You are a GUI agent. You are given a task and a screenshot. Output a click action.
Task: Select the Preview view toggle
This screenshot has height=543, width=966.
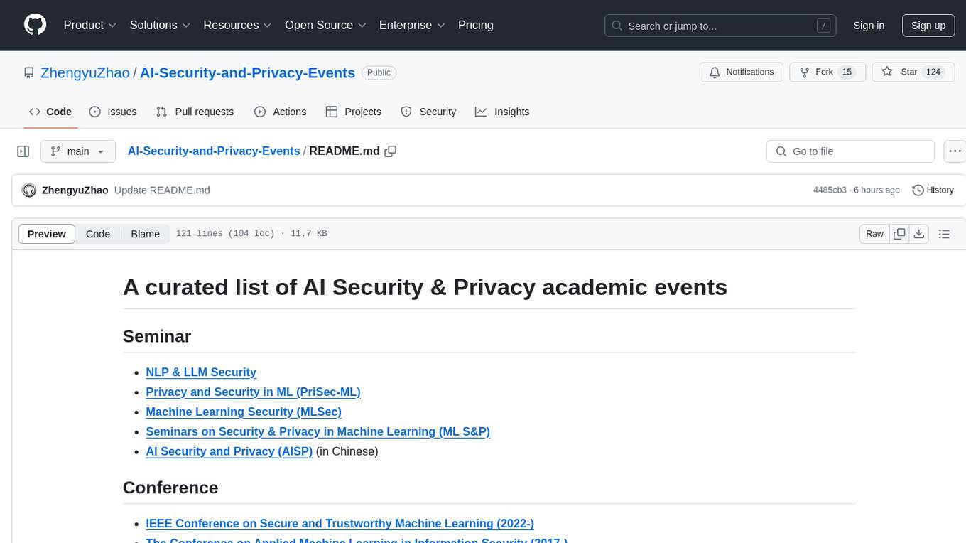47,234
